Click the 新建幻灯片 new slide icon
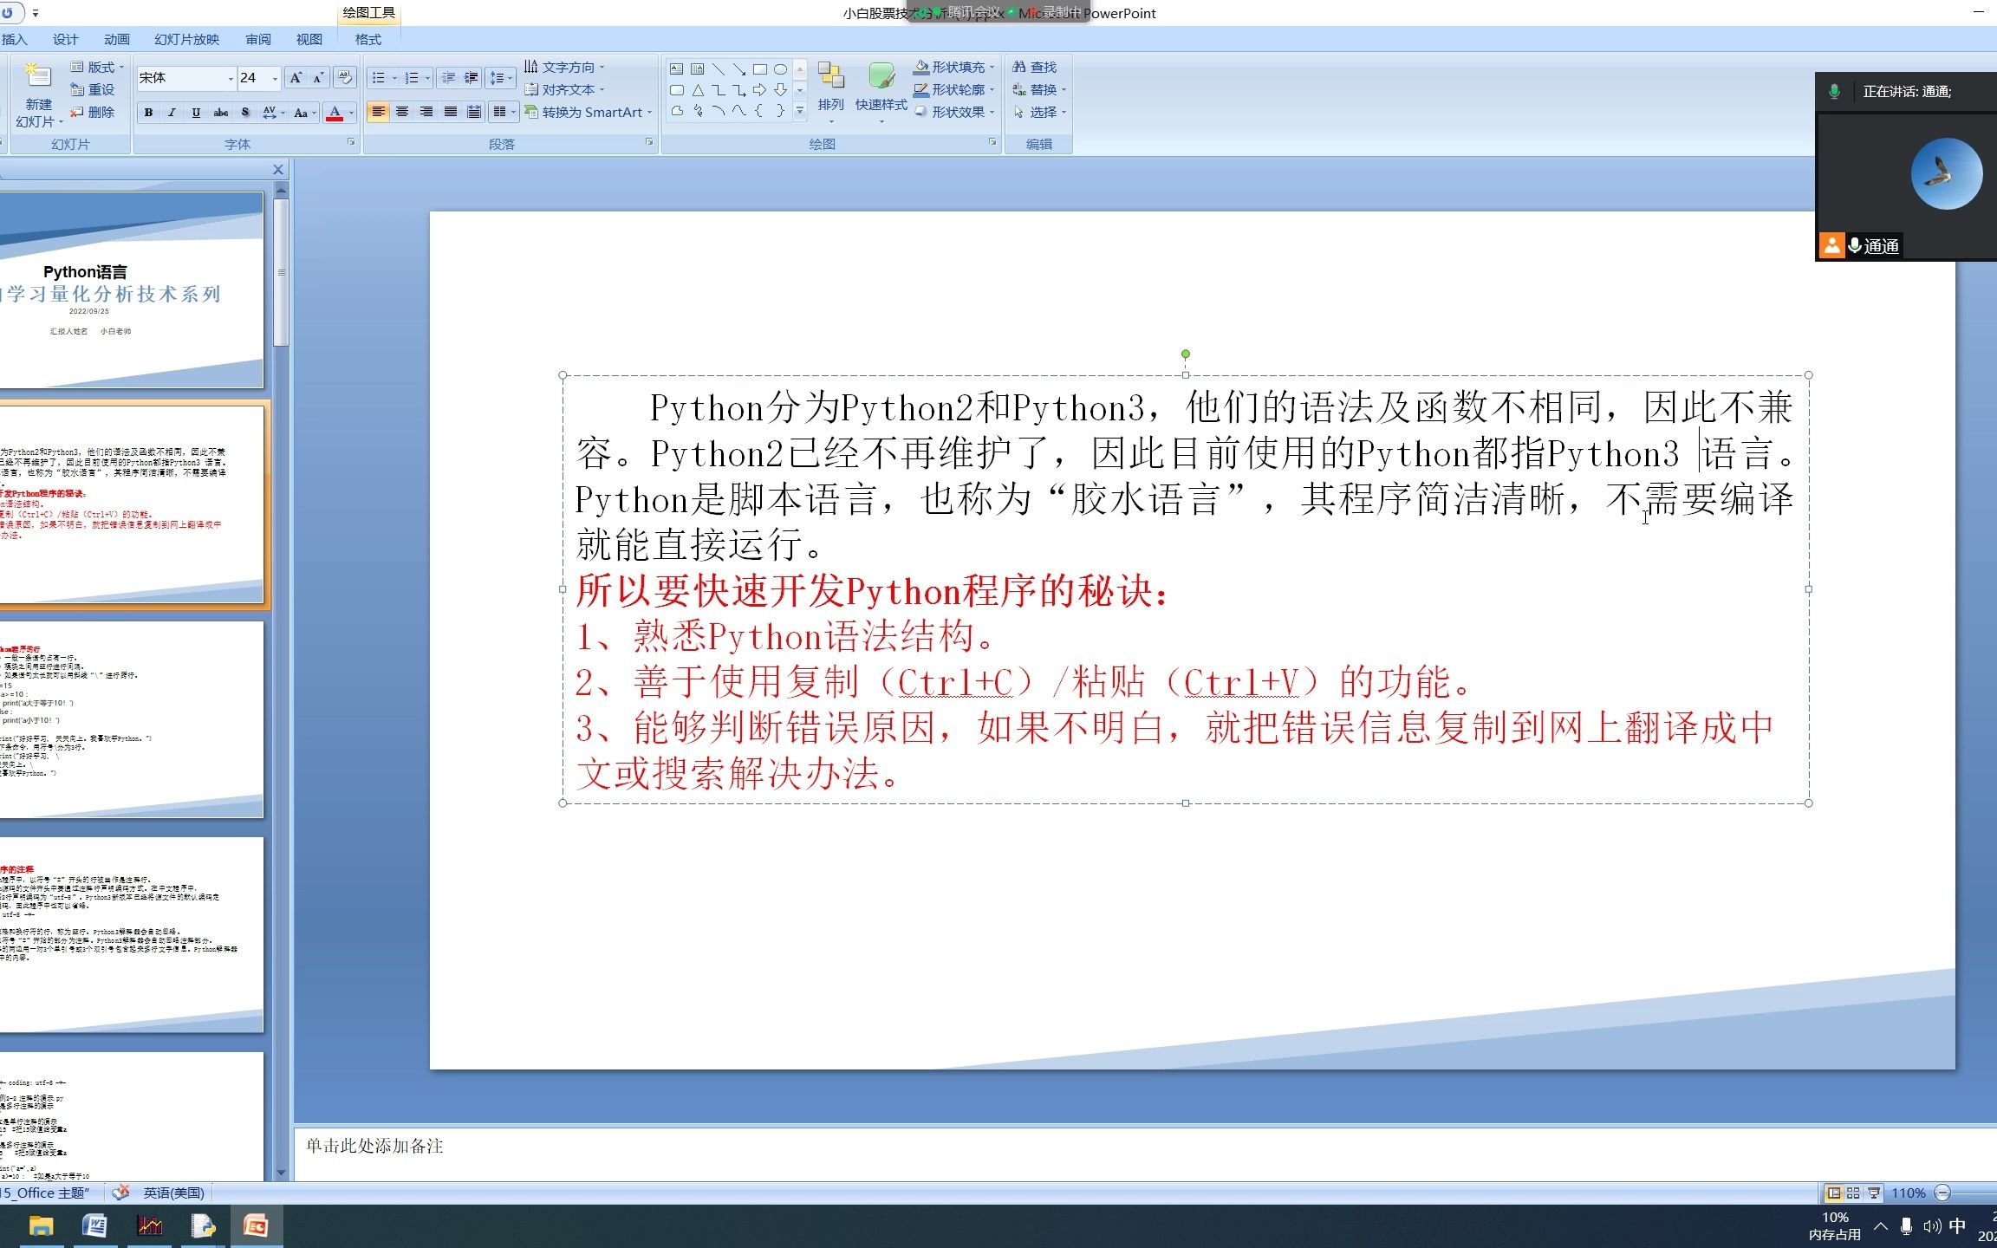The width and height of the screenshot is (1997, 1248). click(38, 76)
